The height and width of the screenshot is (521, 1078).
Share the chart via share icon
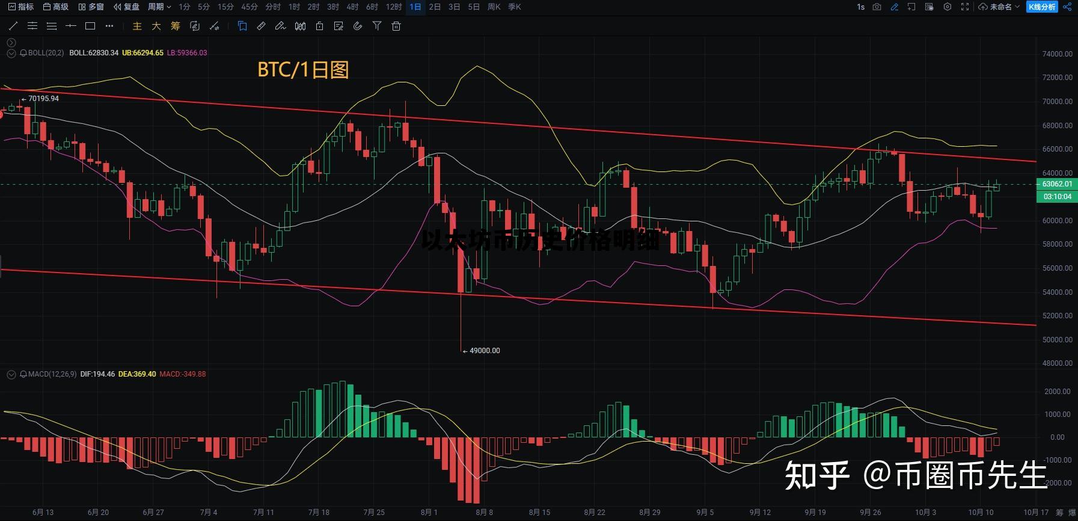point(1068,7)
